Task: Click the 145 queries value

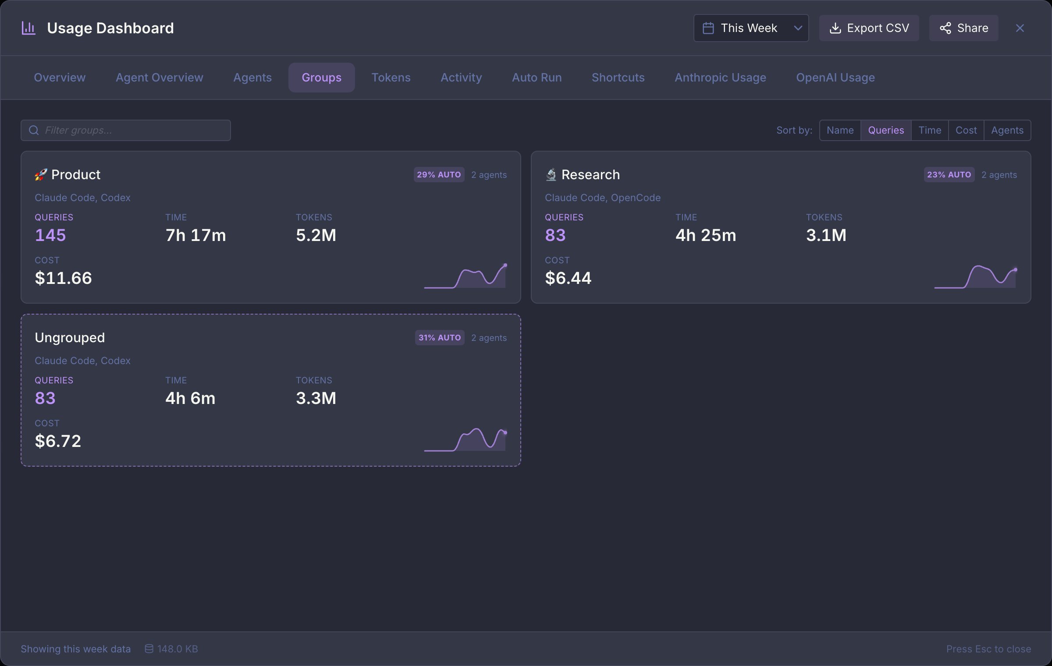Action: click(50, 235)
